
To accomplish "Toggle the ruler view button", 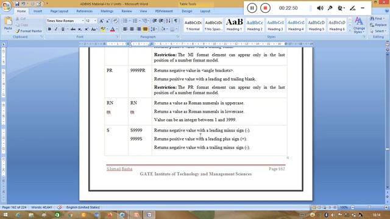I will click(x=387, y=44).
